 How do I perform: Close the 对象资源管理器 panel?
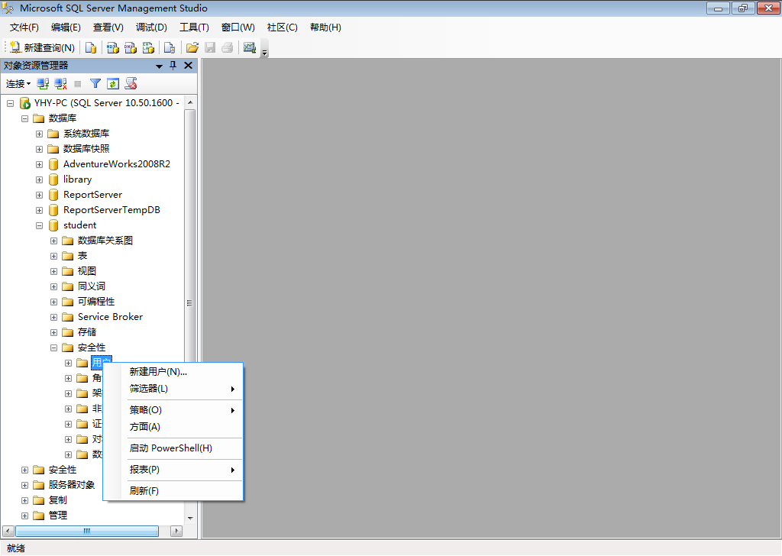189,66
